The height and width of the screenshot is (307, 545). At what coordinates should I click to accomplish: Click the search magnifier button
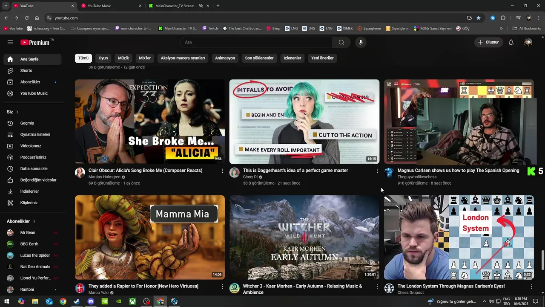tap(341, 42)
